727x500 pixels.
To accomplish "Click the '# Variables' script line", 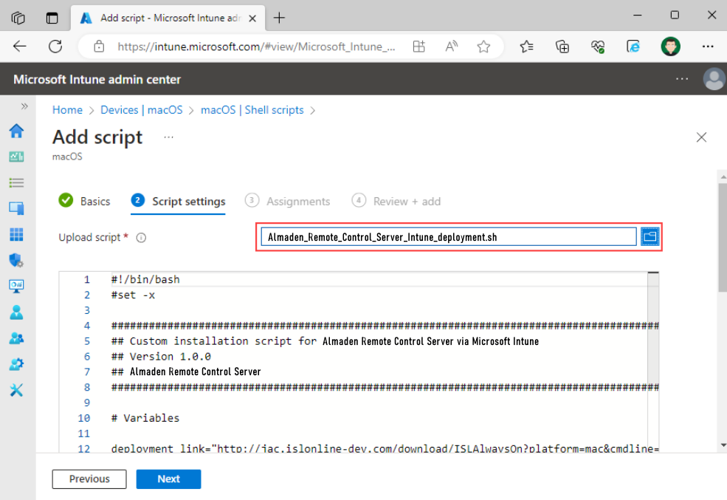I will [145, 418].
